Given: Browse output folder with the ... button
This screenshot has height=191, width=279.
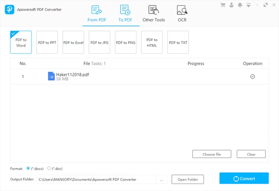Looking at the screenshot, I should pos(161,179).
